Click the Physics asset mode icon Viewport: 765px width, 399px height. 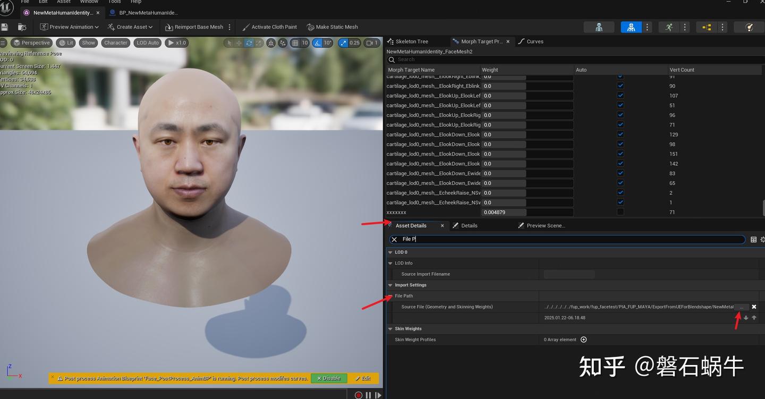tap(749, 27)
